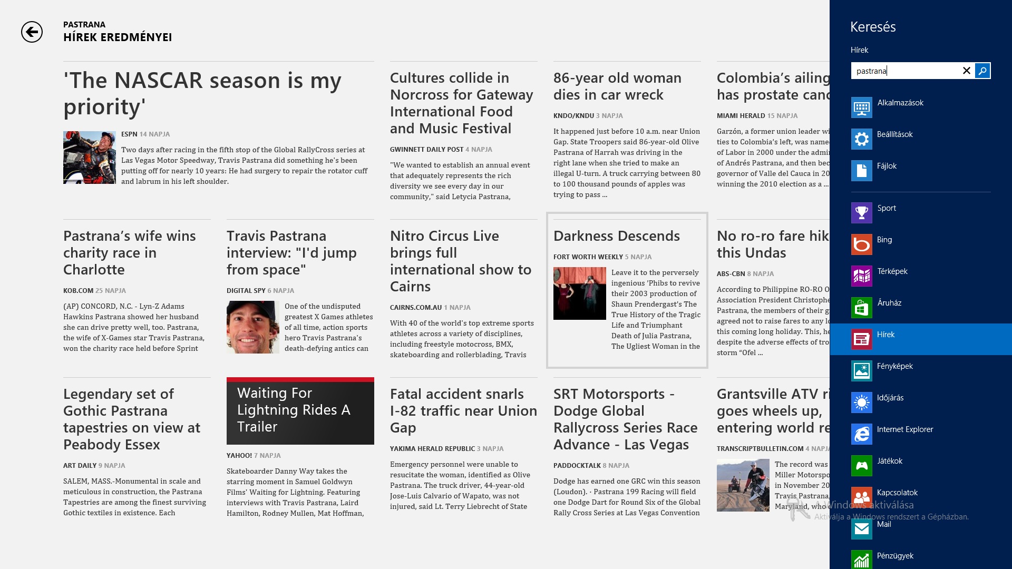Click the DIGITAL SPY source label
1012x569 pixels.
click(246, 291)
